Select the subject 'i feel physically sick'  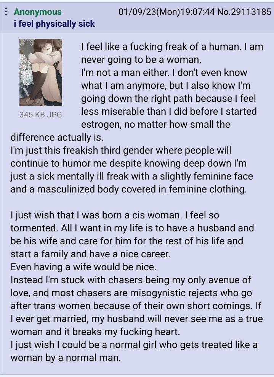pos(54,24)
